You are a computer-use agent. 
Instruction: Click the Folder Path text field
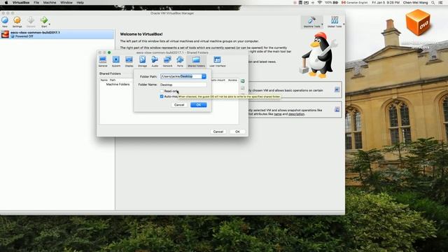coord(181,76)
